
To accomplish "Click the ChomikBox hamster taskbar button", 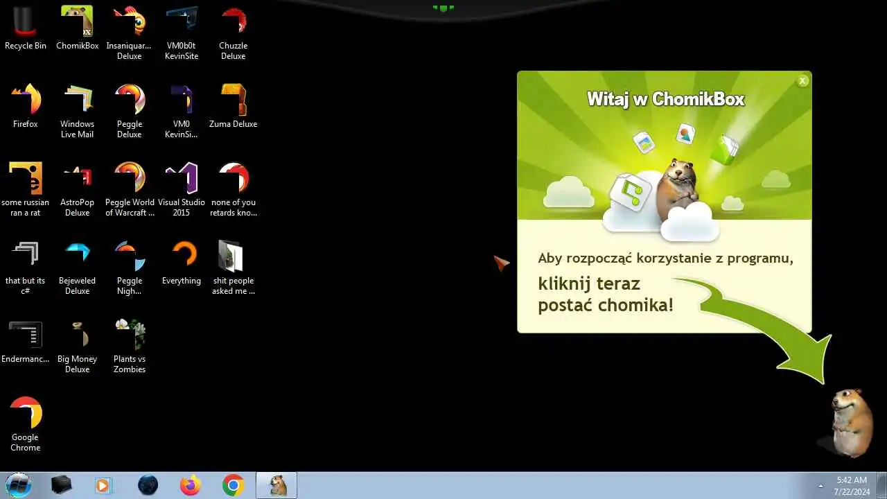I will point(277,485).
